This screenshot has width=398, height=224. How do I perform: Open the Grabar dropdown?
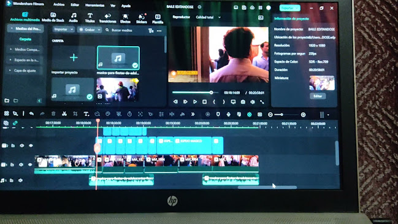click(90, 29)
